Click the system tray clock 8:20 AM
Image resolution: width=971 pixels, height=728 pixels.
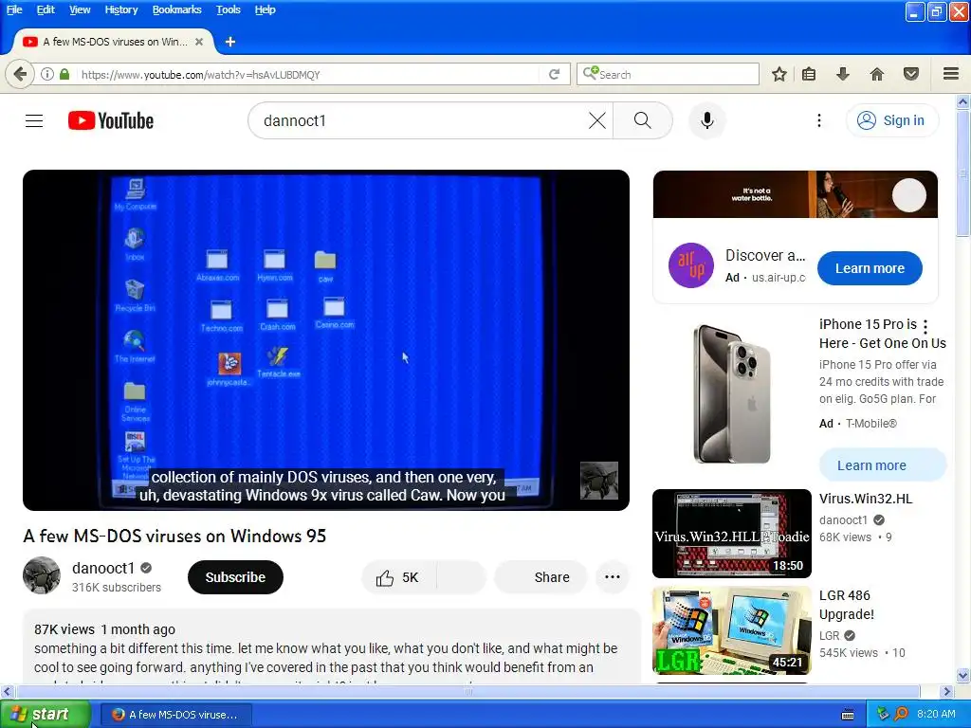coord(936,714)
